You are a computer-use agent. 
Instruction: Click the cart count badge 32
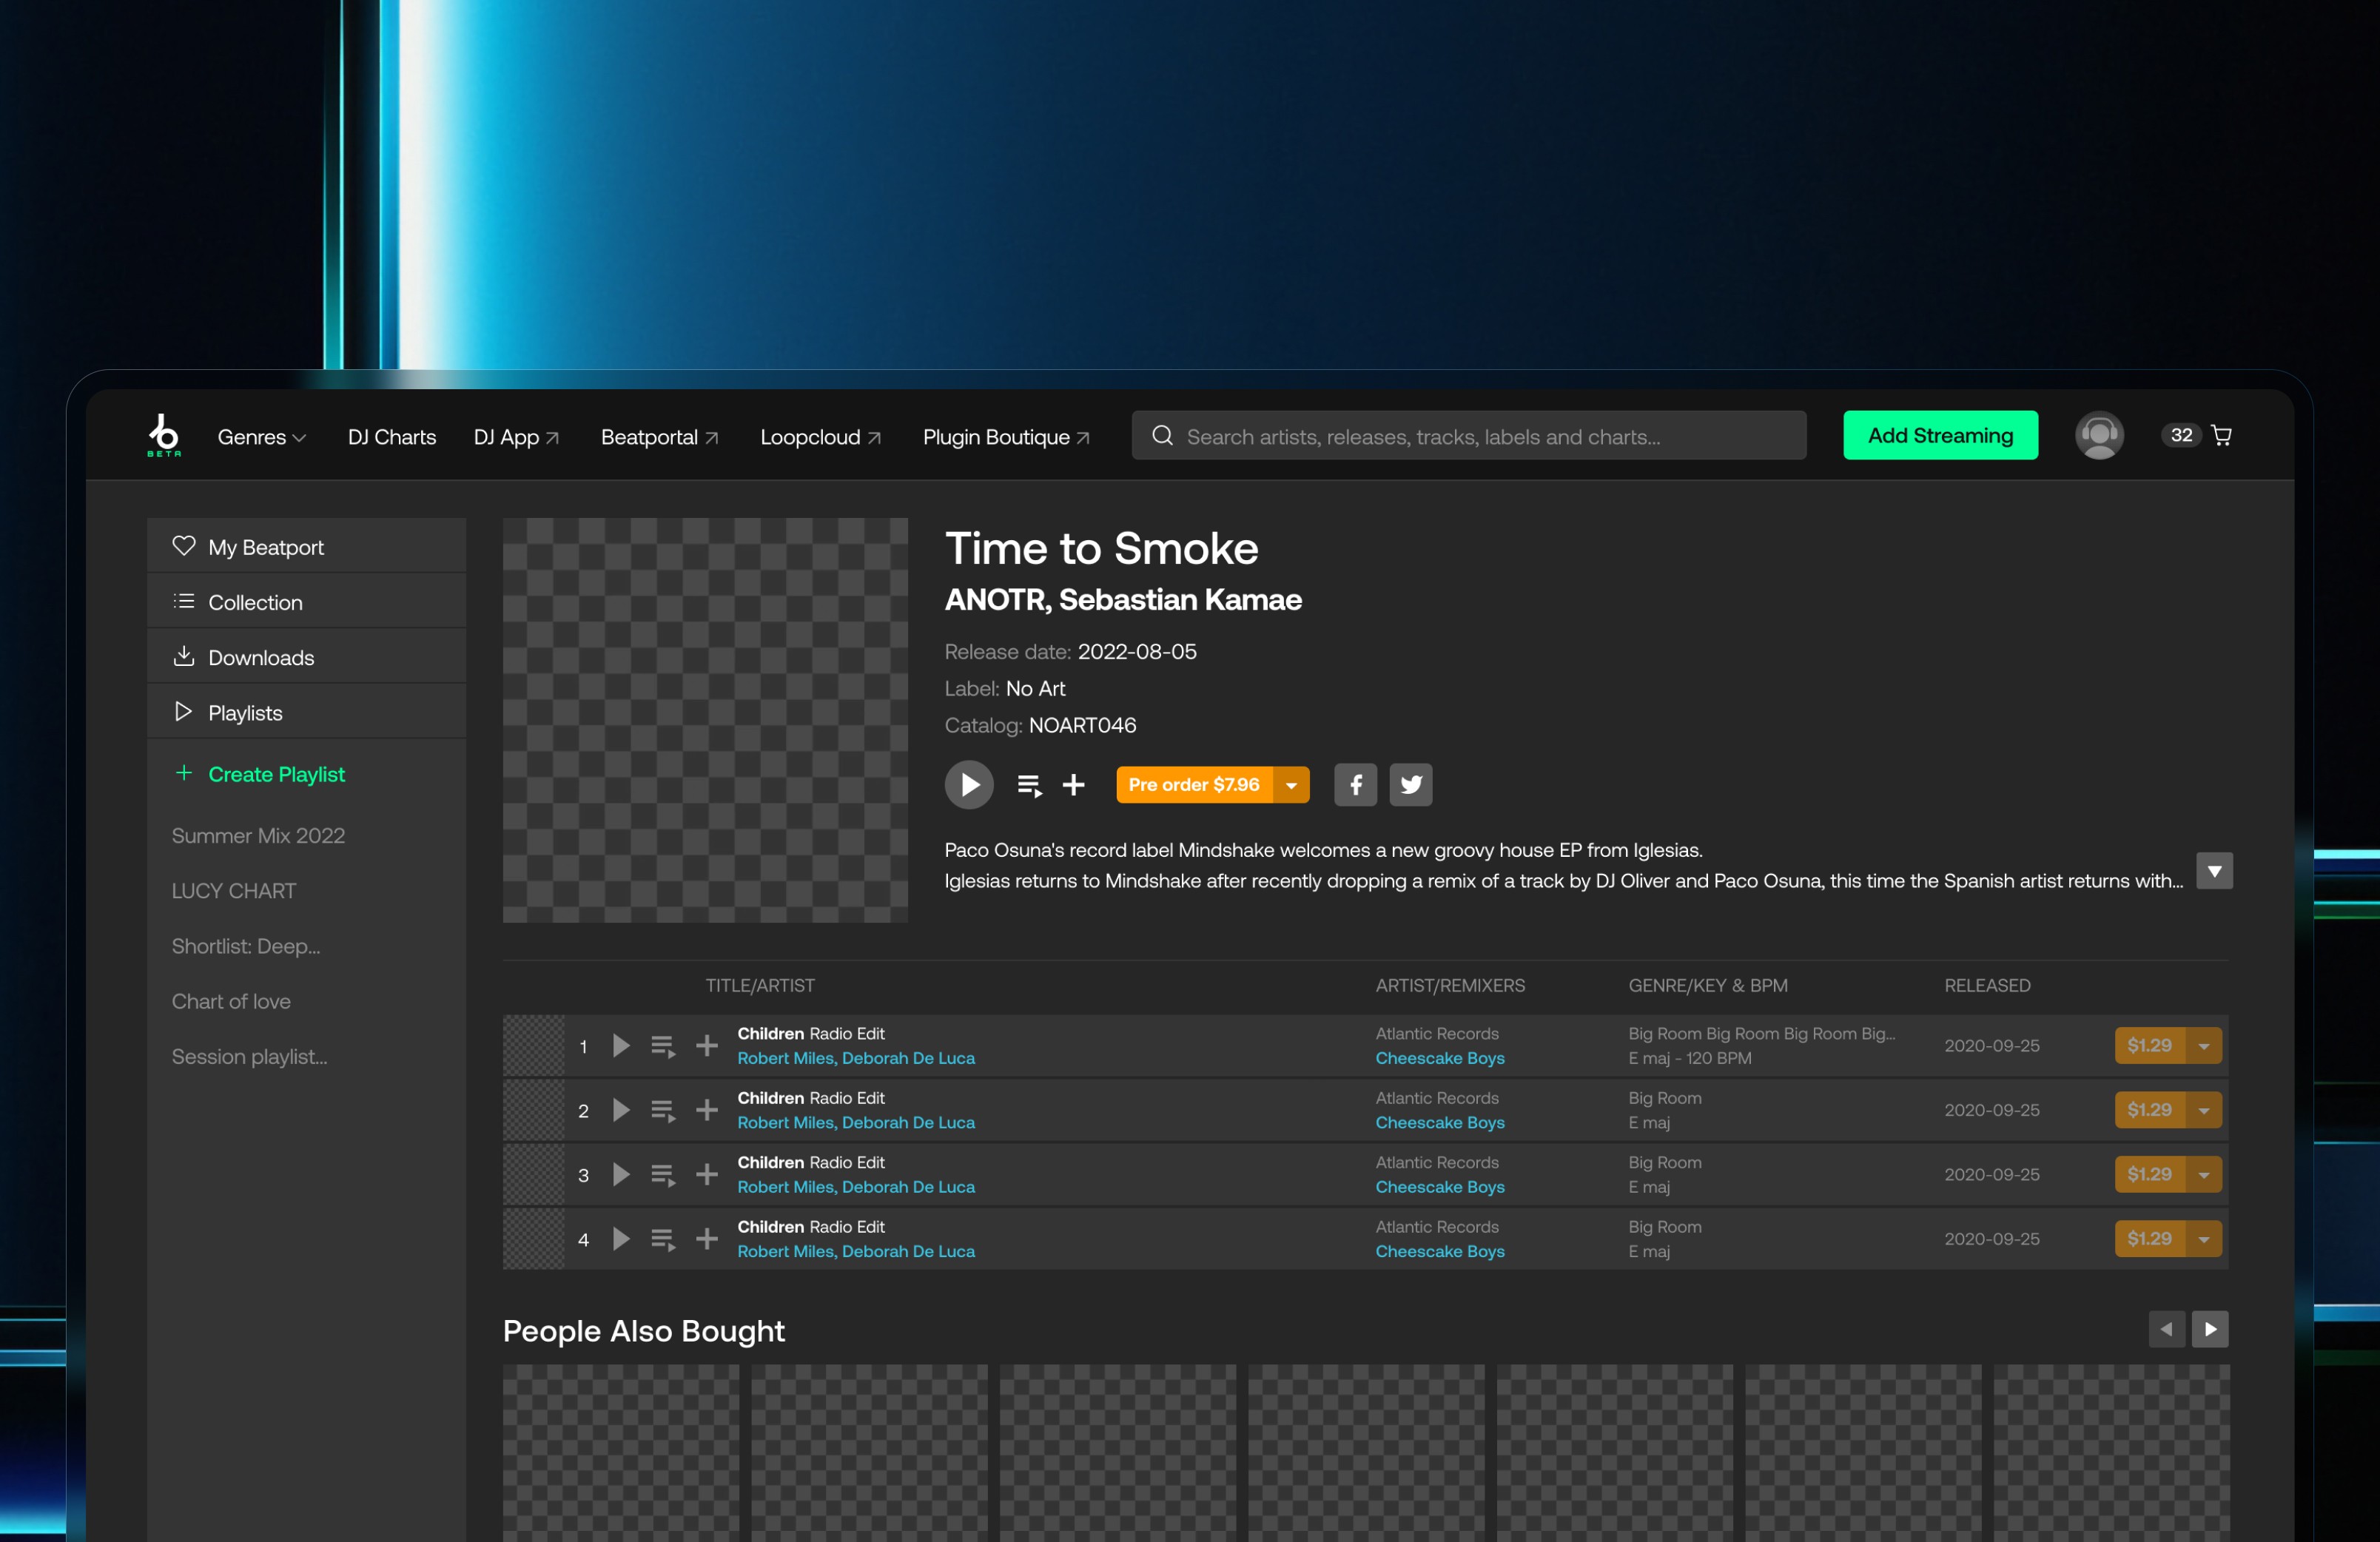tap(2181, 436)
